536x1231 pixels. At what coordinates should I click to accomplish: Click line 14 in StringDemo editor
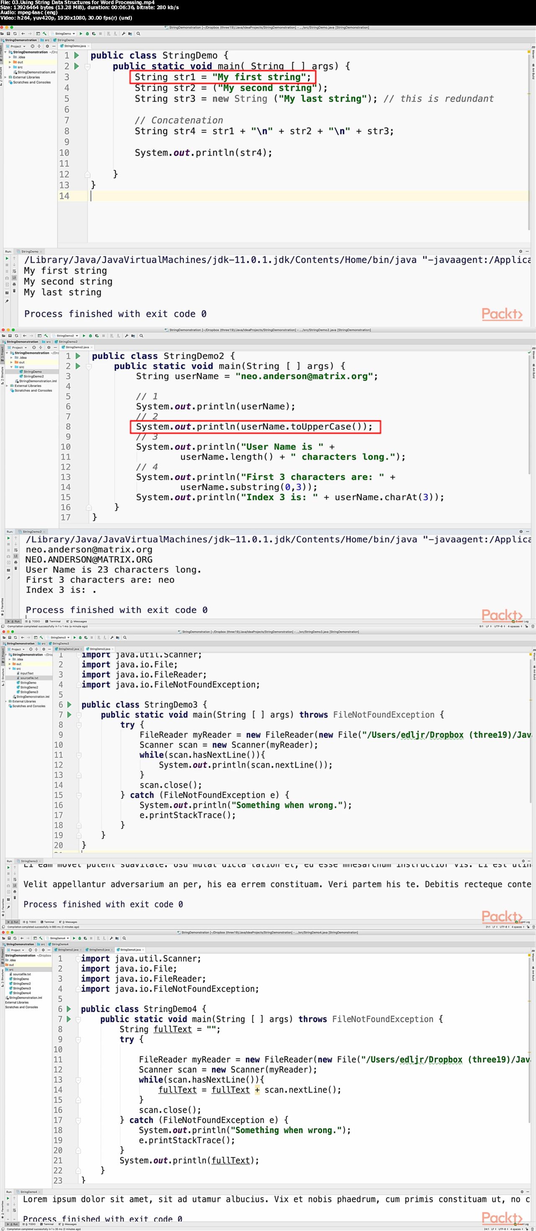pyautogui.click(x=308, y=196)
